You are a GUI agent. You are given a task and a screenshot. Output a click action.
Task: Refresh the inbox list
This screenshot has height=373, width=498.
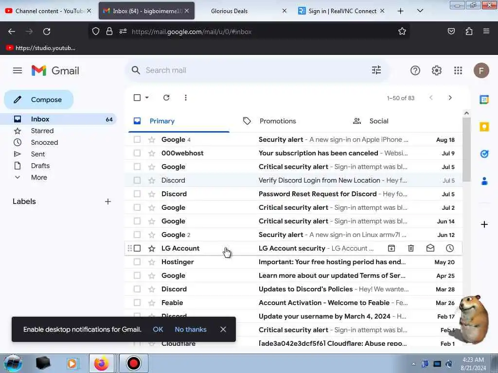point(166,98)
